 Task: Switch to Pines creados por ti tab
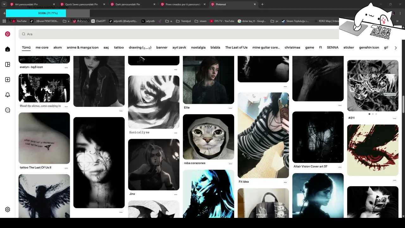point(183,4)
